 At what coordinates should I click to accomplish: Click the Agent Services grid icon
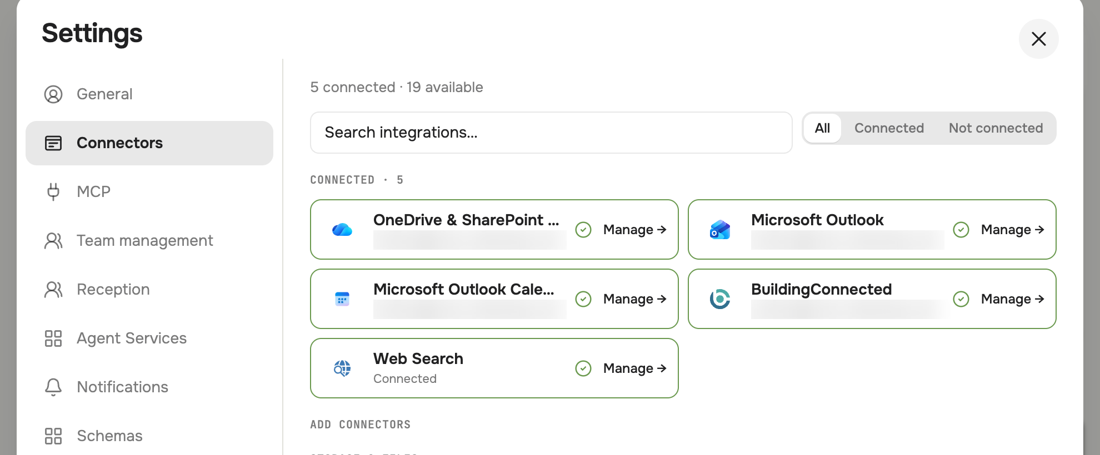click(53, 338)
